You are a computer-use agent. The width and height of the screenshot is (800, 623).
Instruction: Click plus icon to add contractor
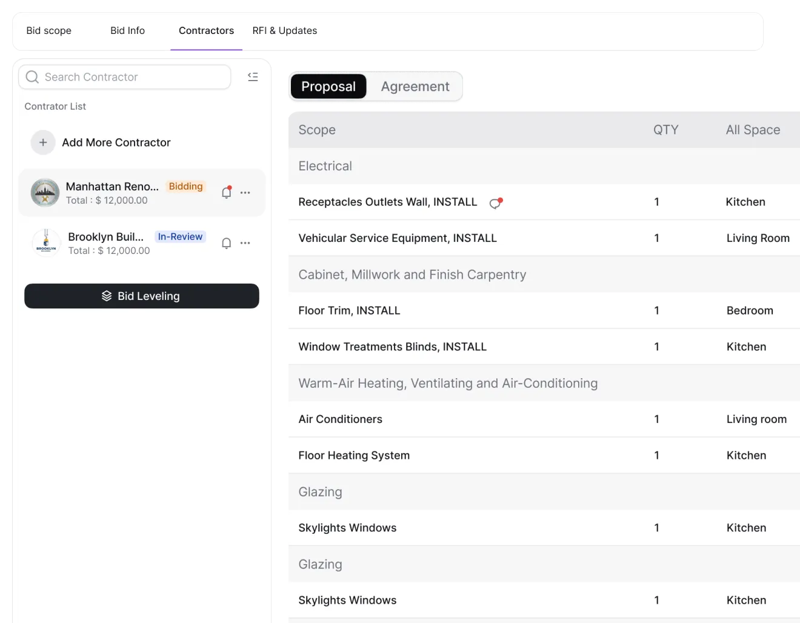pos(43,142)
